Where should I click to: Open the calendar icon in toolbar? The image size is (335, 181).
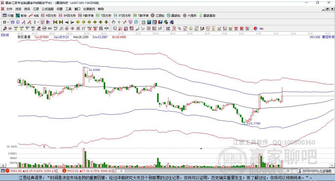point(143,22)
